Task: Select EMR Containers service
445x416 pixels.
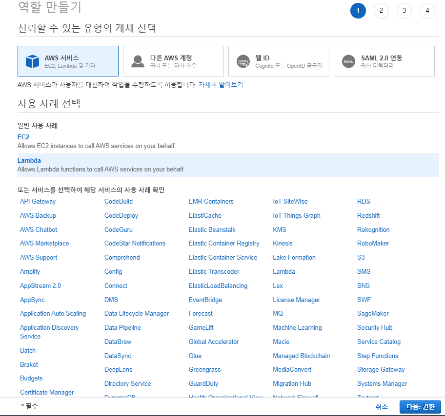Action: (x=211, y=202)
